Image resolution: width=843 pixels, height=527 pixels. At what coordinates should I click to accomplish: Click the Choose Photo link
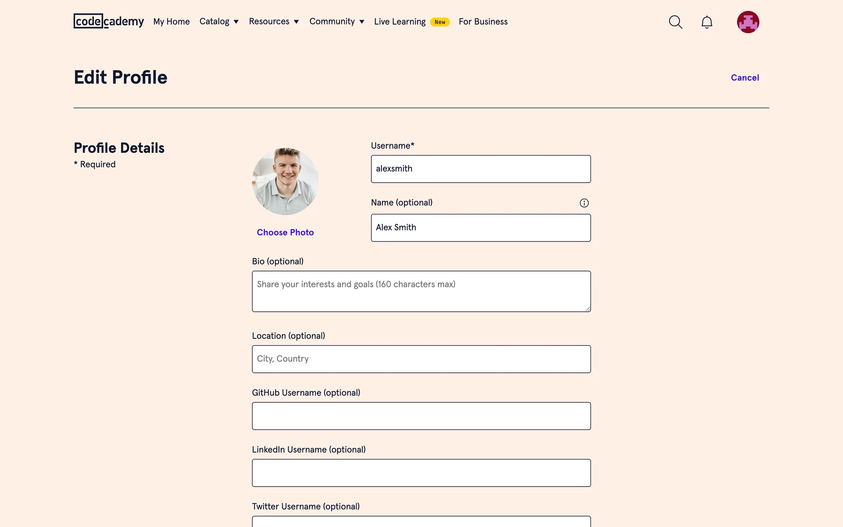tap(285, 232)
